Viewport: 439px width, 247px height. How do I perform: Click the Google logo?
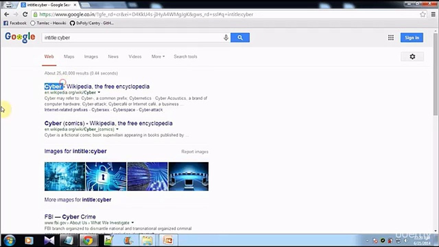(x=20, y=37)
